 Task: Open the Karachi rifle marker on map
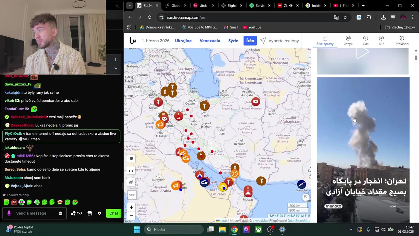pos(301,184)
